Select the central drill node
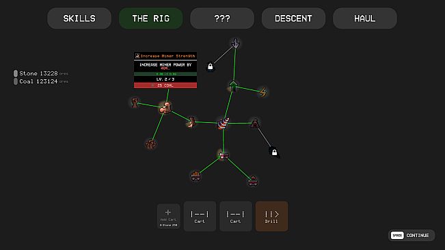Screen dimensions: 445x250 point(223,124)
